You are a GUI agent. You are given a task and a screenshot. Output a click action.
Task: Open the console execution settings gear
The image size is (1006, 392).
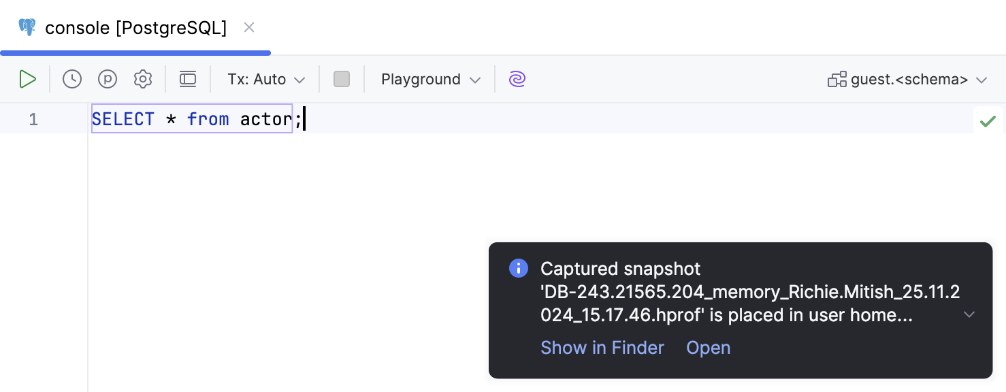coord(143,79)
